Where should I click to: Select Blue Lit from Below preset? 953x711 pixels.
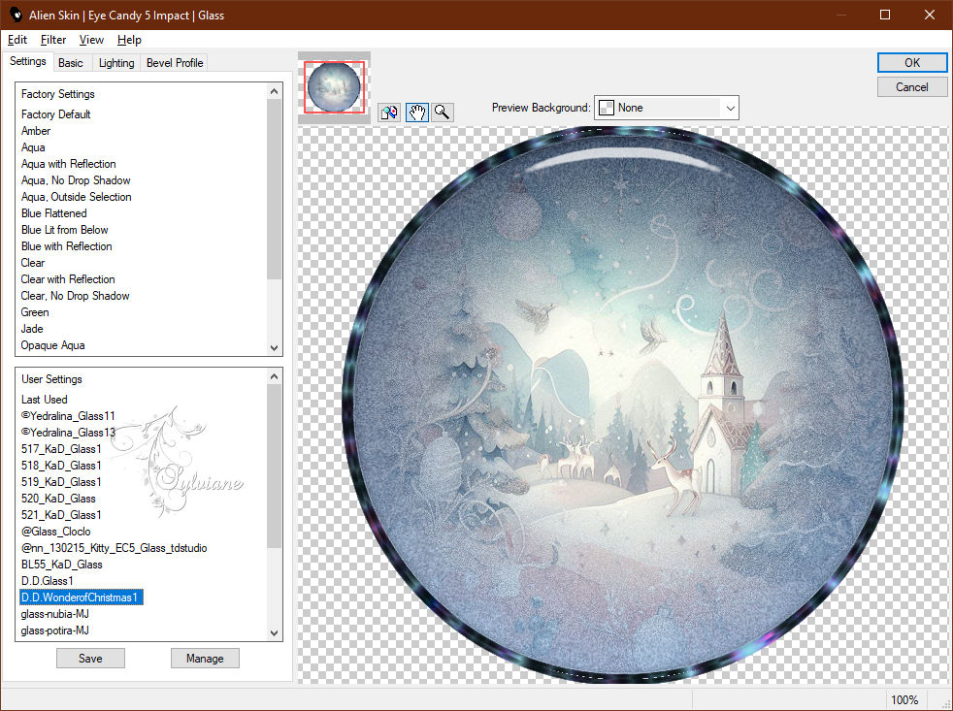click(64, 230)
